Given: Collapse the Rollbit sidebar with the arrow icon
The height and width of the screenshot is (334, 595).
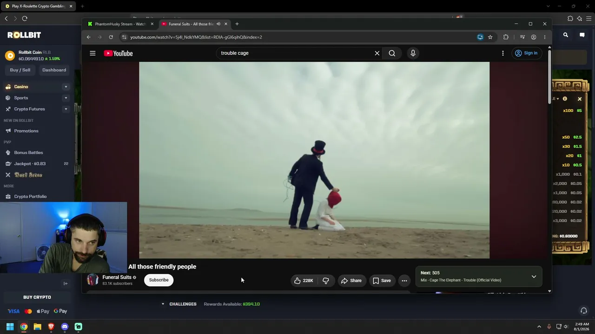Looking at the screenshot, I should (66, 283).
